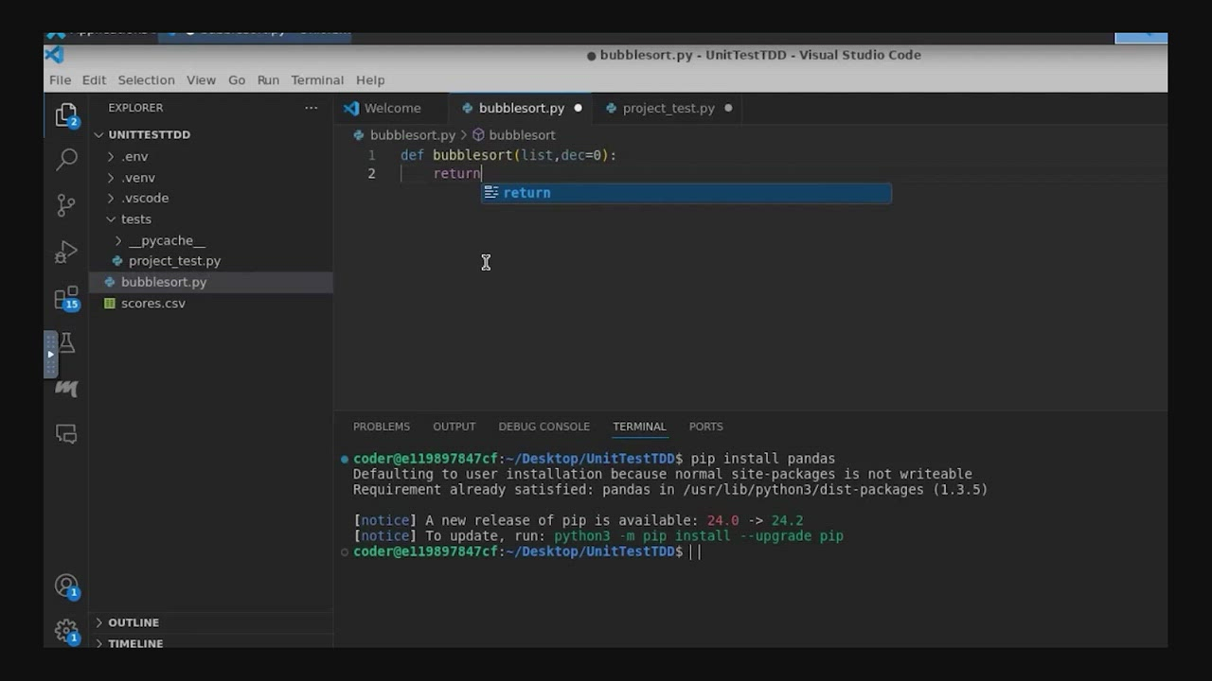Open the Run and Debug view
Image resolution: width=1212 pixels, height=681 pixels.
(x=66, y=252)
